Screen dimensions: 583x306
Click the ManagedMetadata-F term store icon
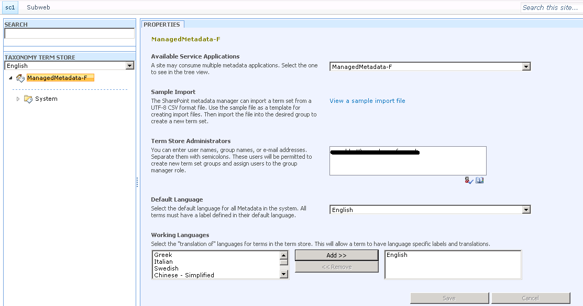pos(20,77)
